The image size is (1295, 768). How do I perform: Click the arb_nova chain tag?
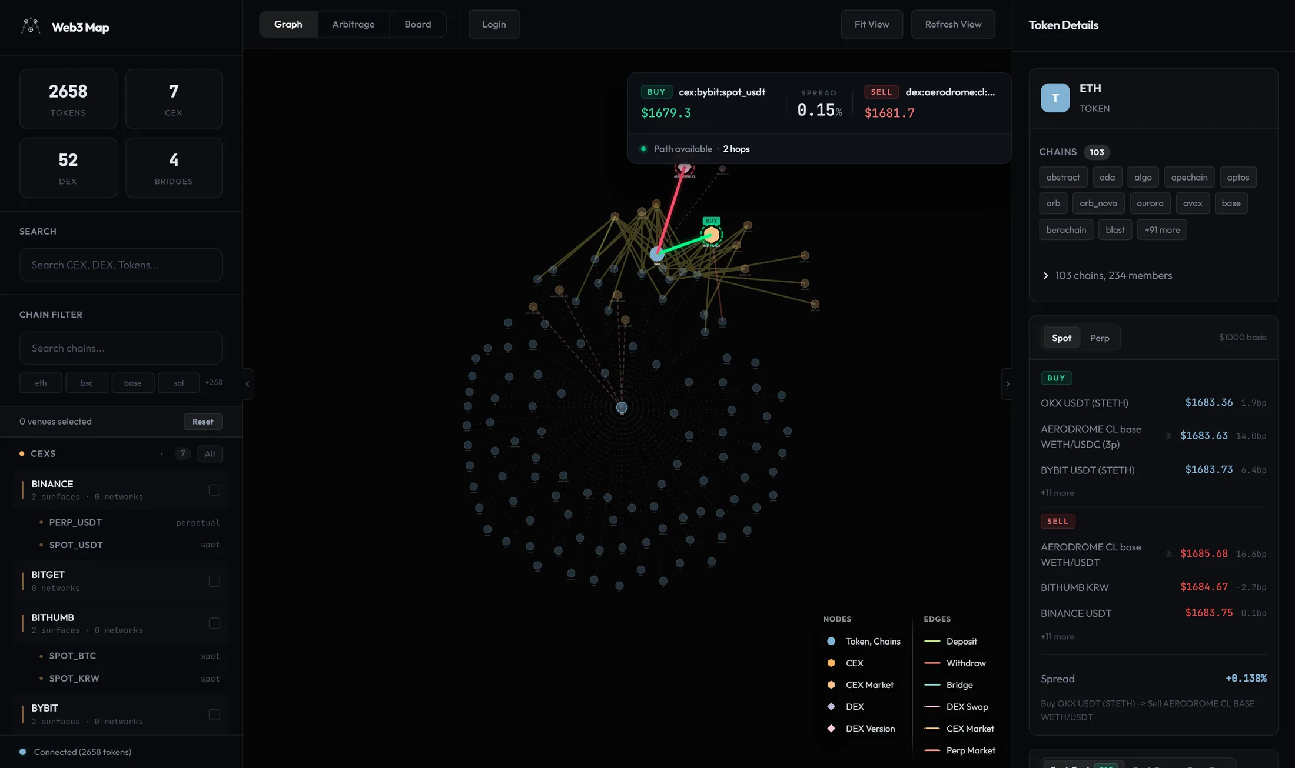(1098, 203)
